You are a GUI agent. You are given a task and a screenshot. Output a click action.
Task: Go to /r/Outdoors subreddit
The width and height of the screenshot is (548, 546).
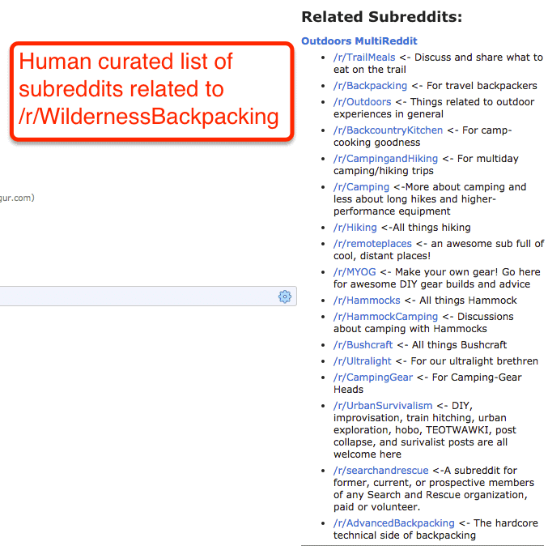pos(362,102)
